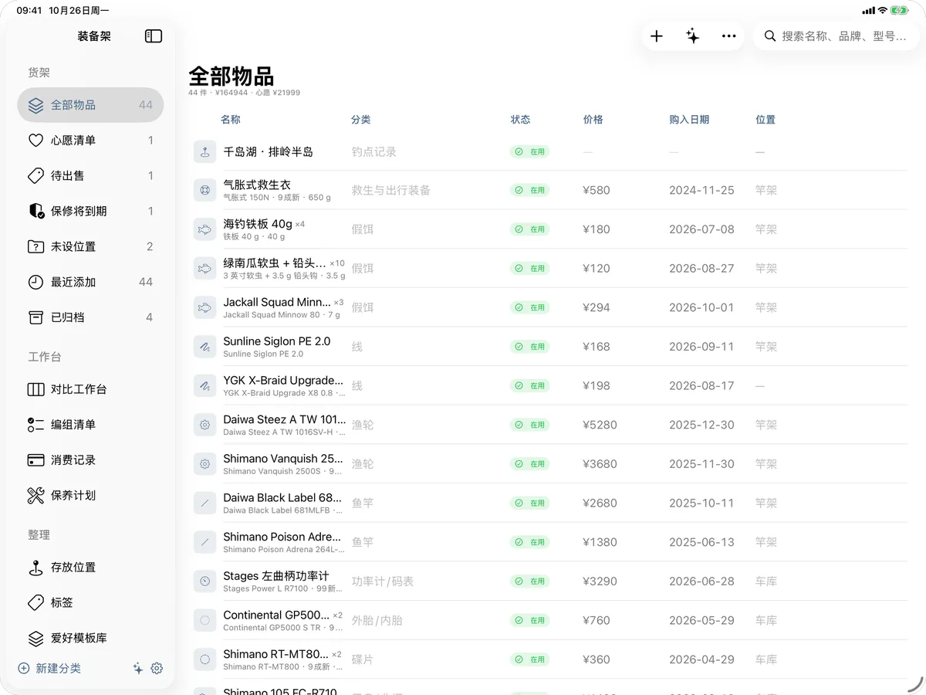This screenshot has height=695, width=926.
Task: Click 在用 status badge of 气胀式救生衣
Action: pos(529,190)
